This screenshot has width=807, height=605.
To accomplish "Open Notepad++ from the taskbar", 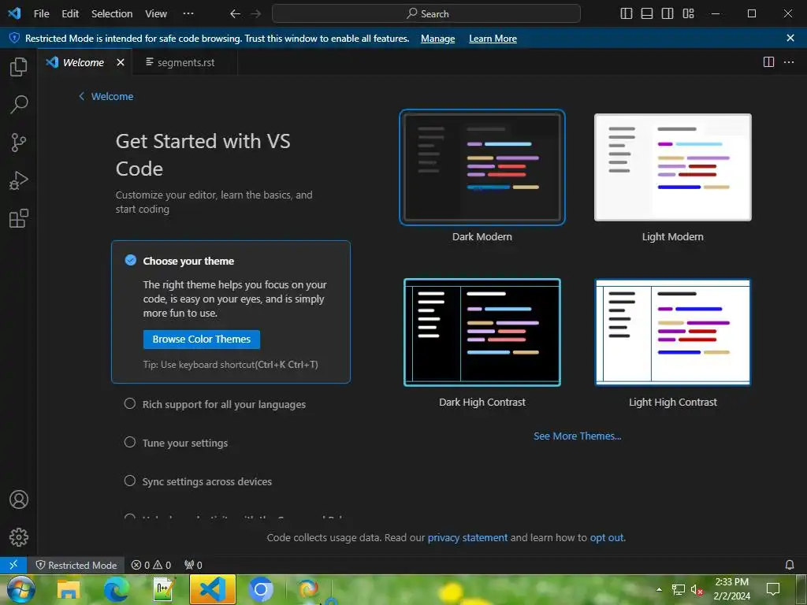I will click(x=164, y=589).
